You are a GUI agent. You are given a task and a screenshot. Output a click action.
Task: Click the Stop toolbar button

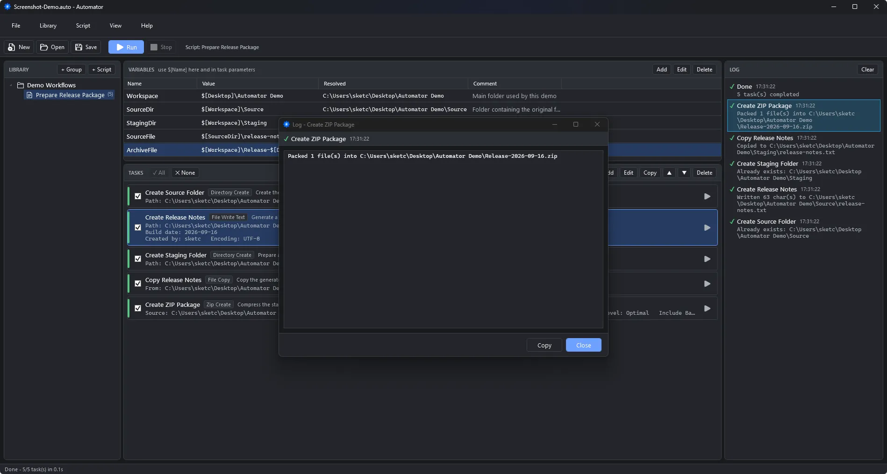click(161, 47)
